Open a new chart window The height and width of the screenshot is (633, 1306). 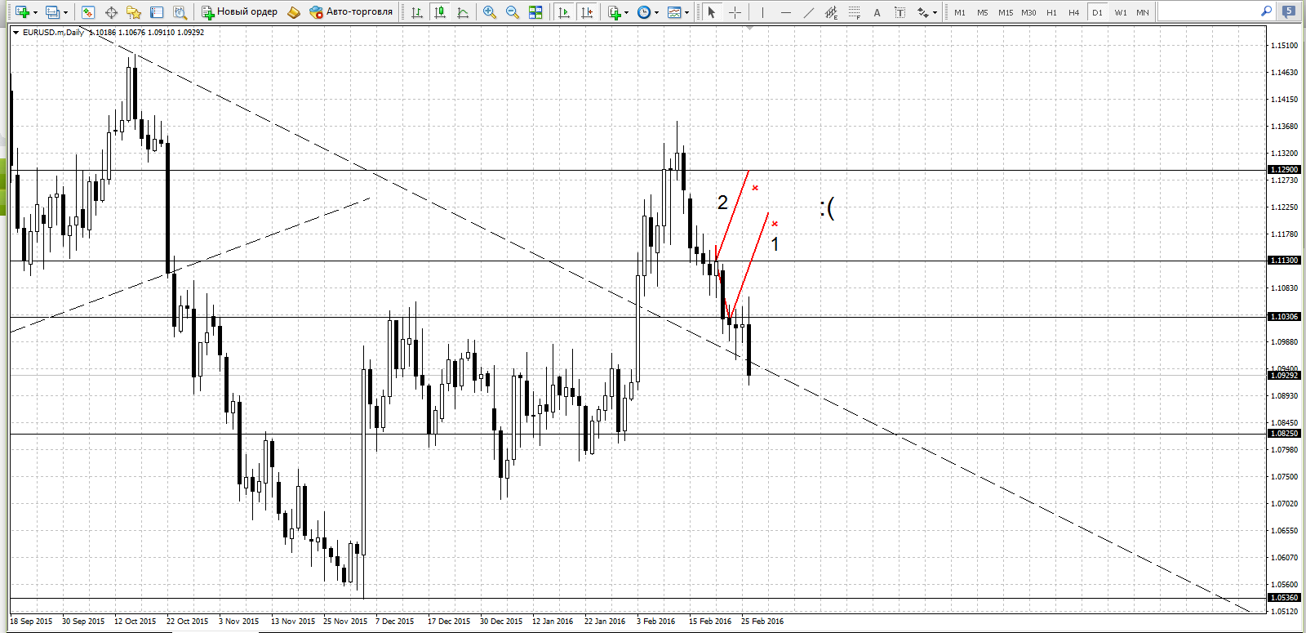coord(21,12)
